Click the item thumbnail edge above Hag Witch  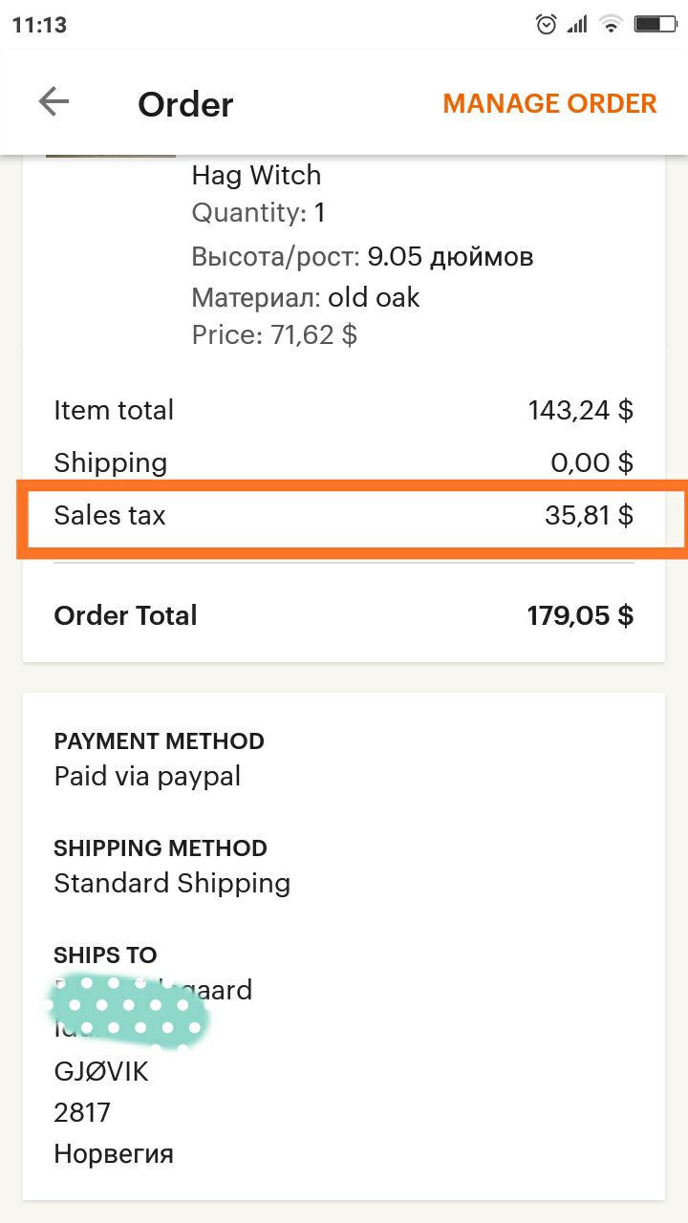point(111,154)
